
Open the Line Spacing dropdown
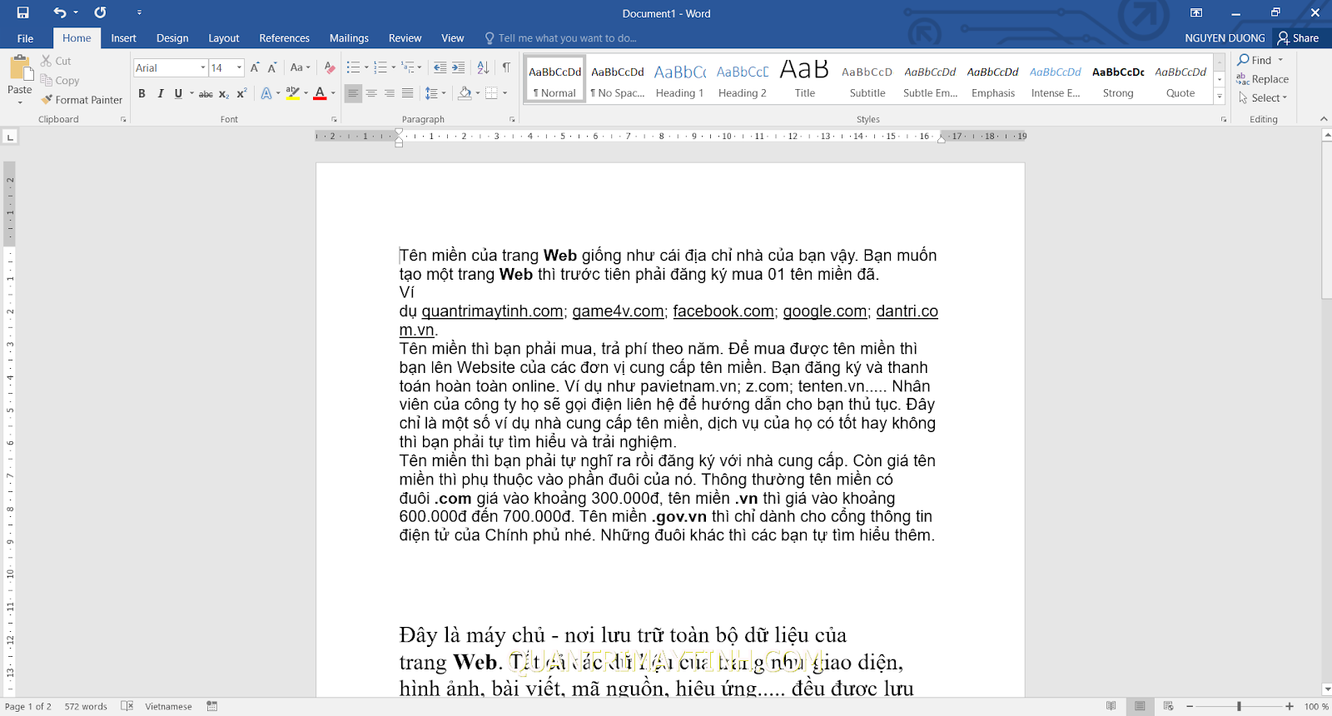(x=435, y=93)
